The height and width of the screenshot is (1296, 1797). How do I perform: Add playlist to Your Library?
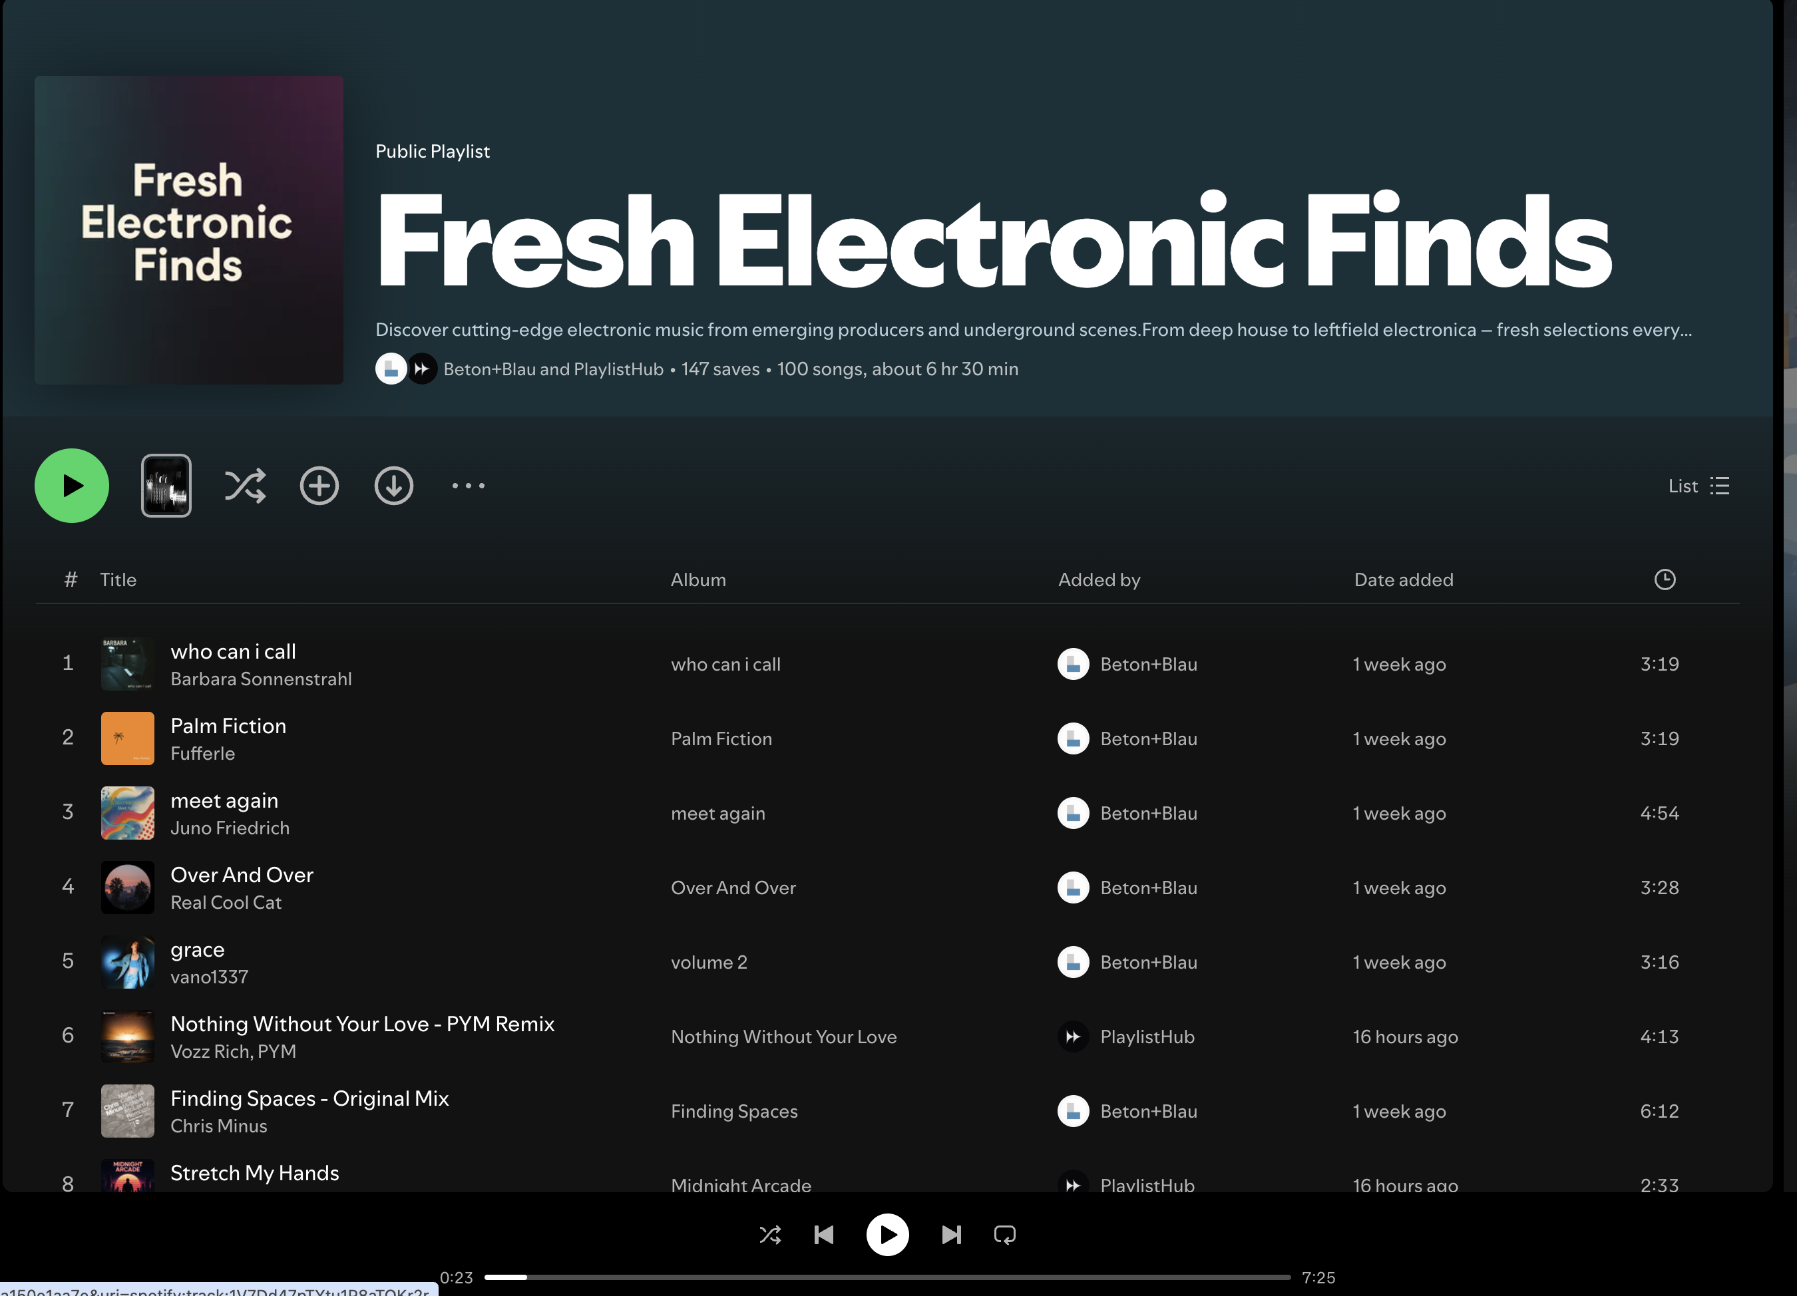tap(319, 486)
